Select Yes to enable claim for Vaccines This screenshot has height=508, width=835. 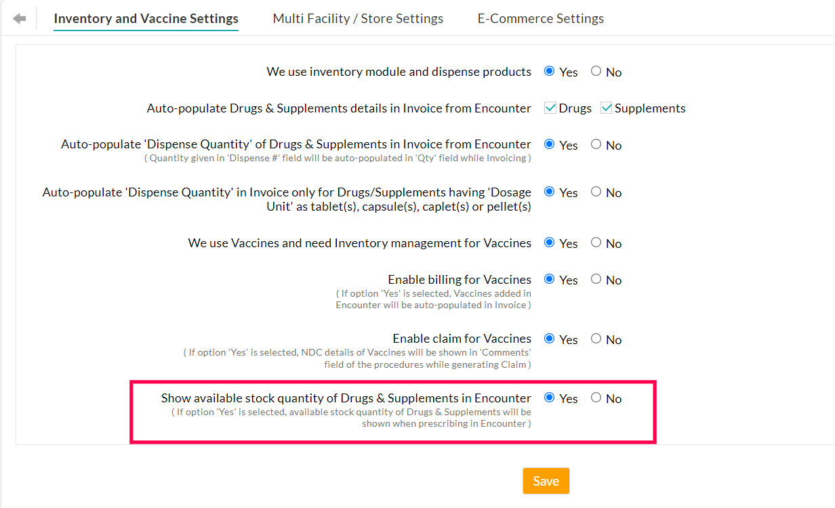[550, 338]
